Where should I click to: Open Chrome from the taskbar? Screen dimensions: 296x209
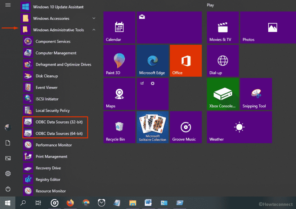point(86,203)
